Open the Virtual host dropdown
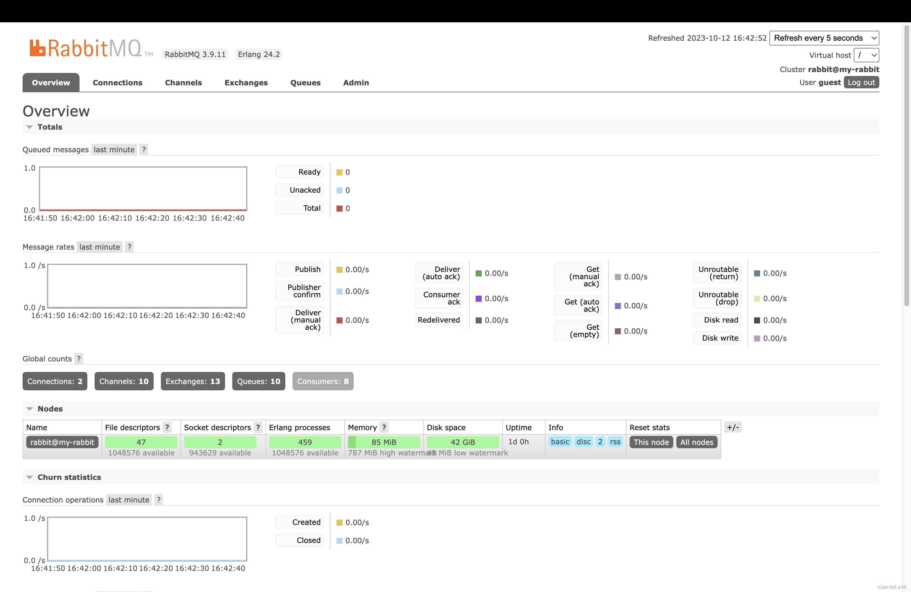This screenshot has width=911, height=592. (866, 55)
